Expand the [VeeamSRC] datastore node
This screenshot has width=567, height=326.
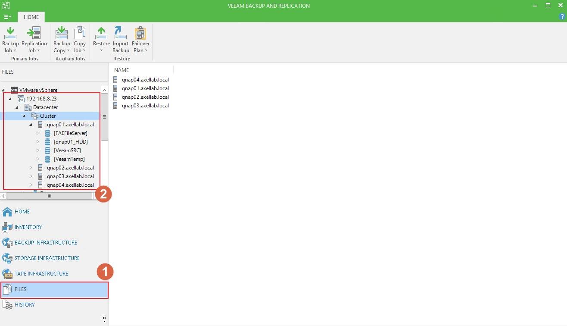[38, 150]
